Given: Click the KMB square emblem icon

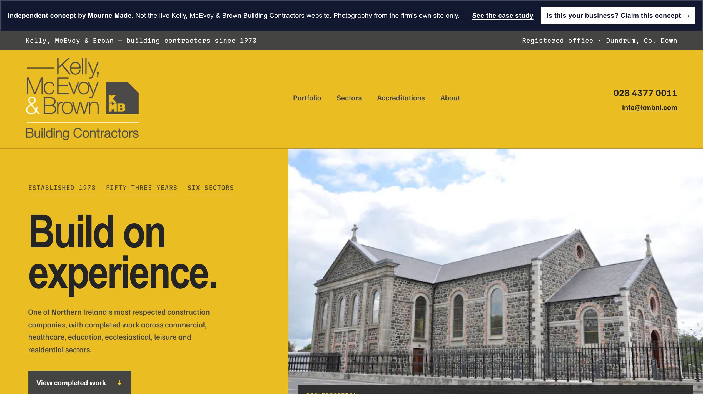Looking at the screenshot, I should (x=122, y=98).
